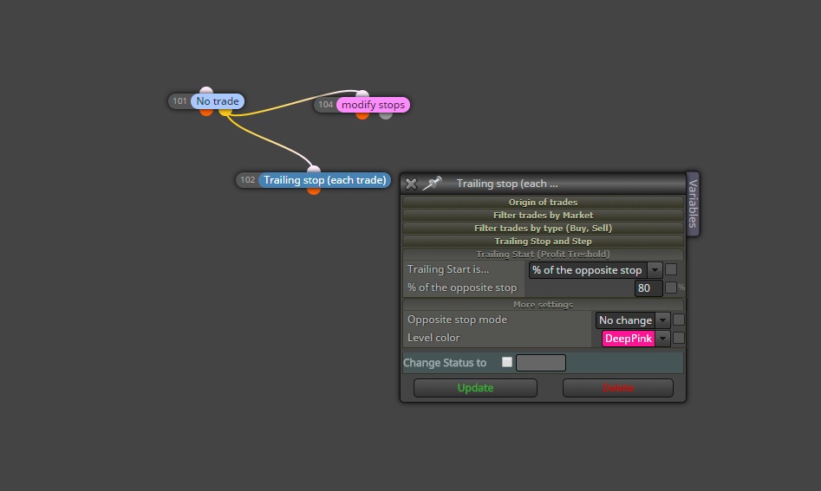
Task: Click the Change Status to input box
Action: coord(541,363)
